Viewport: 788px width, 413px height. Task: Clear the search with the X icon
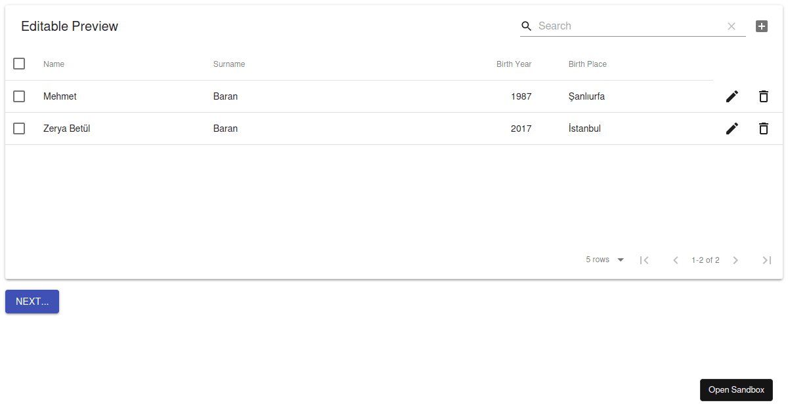point(731,26)
